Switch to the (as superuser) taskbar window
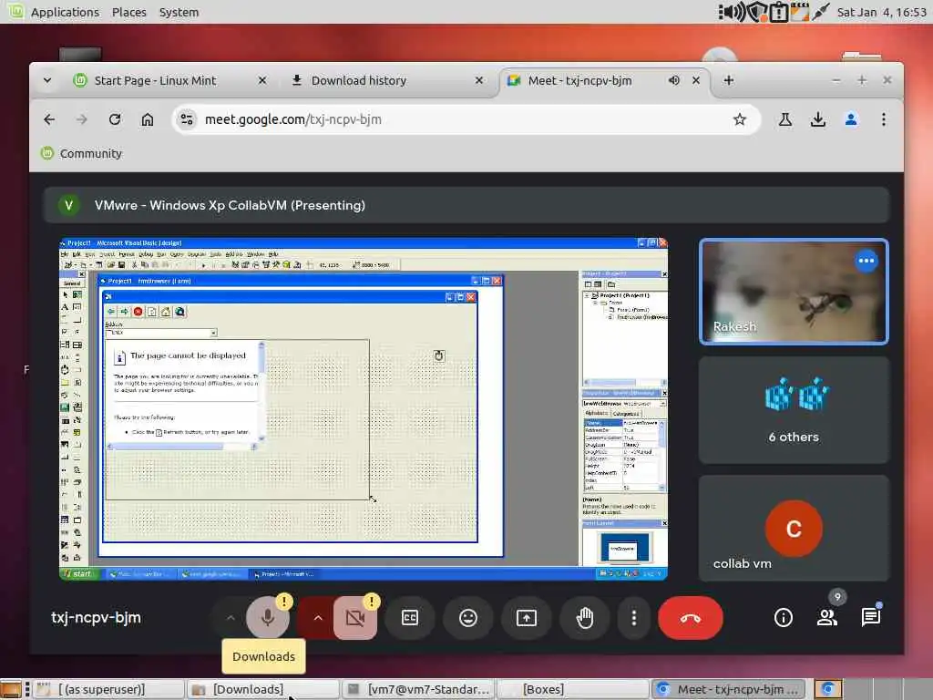The height and width of the screenshot is (700, 933). pos(108,689)
